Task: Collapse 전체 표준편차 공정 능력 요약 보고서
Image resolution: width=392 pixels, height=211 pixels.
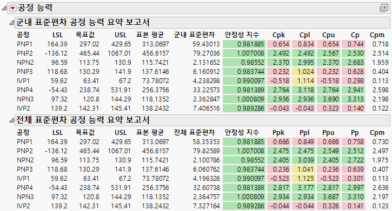Action: tap(11, 120)
